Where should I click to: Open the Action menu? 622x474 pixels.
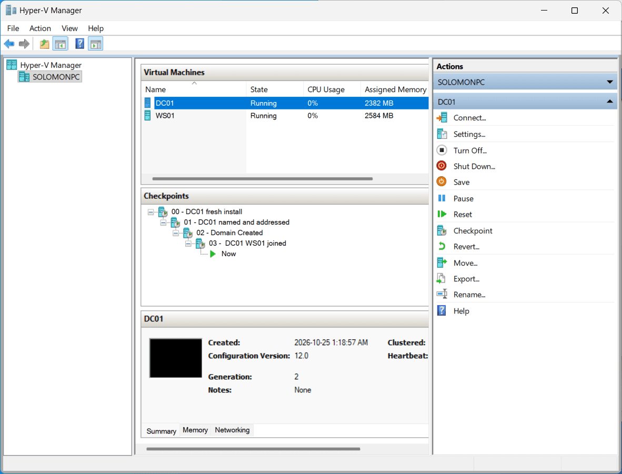tap(40, 28)
